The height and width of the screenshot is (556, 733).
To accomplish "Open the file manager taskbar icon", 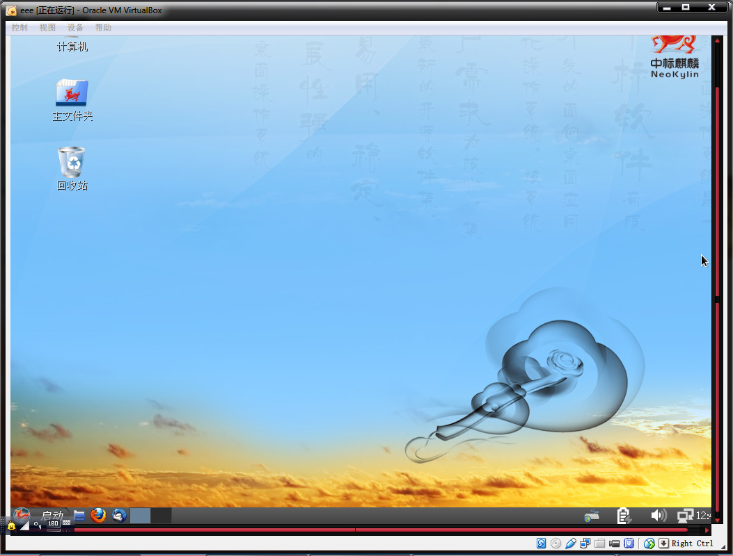I will pos(79,515).
